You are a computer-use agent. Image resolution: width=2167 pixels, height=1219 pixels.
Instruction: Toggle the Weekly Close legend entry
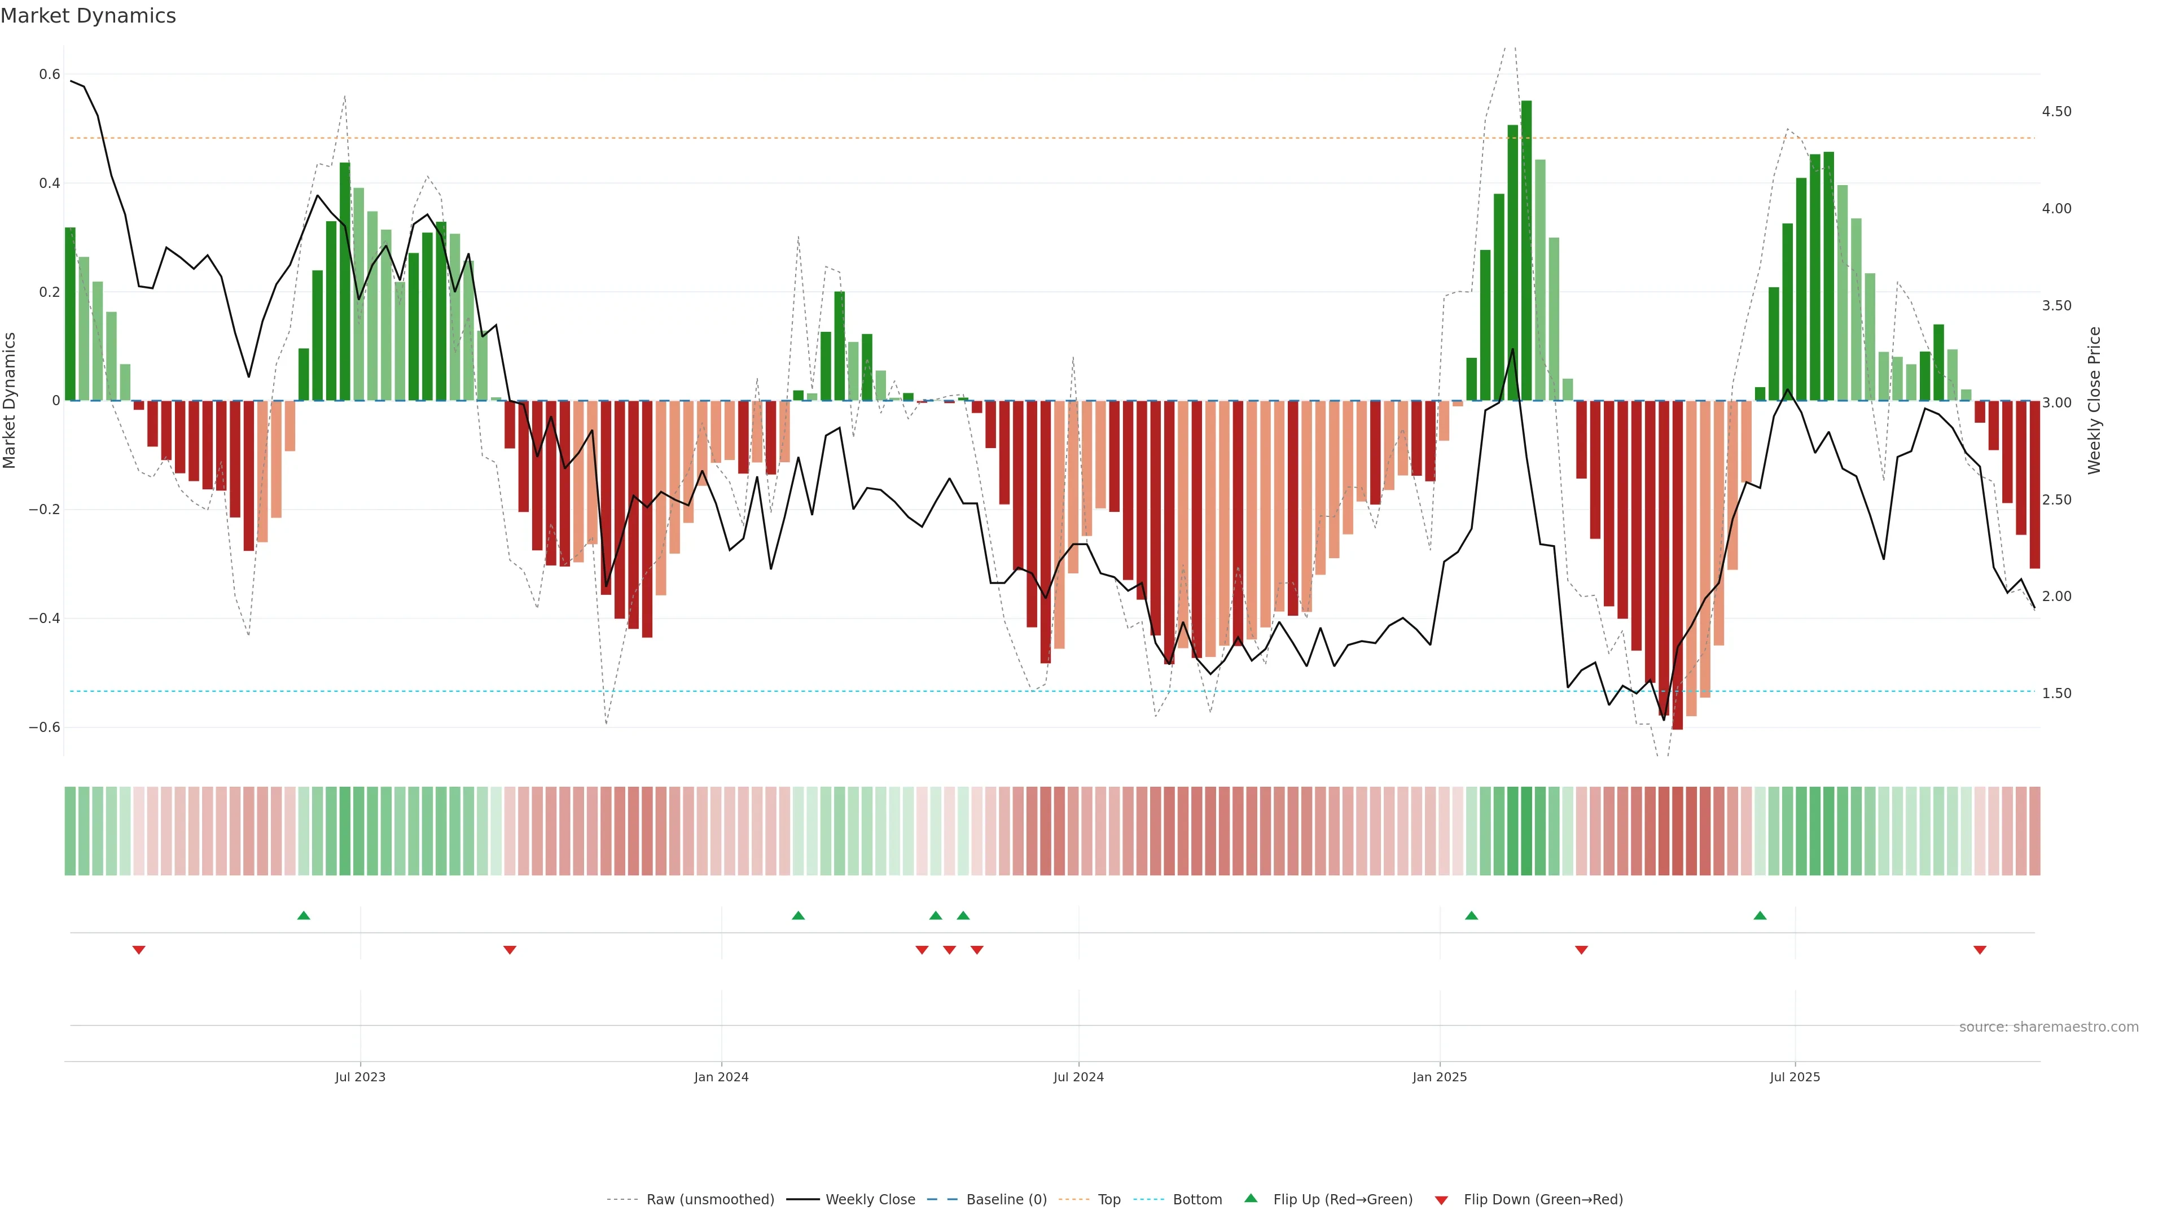coord(870,1200)
